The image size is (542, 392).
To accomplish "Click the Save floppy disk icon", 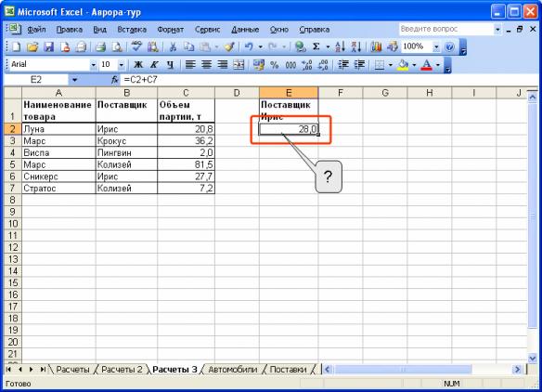I will point(48,46).
